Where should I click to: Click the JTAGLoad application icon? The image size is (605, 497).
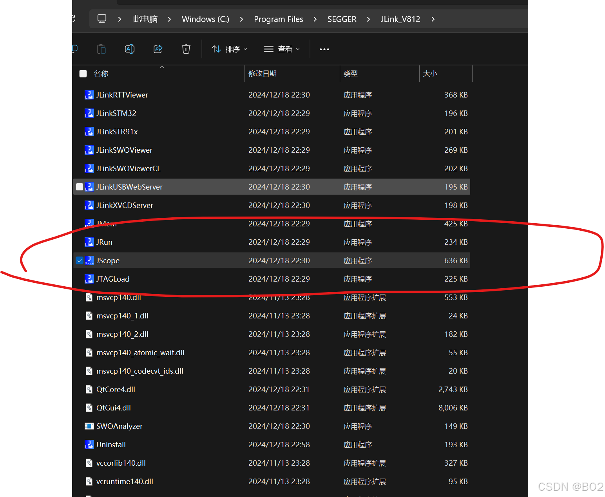tap(89, 279)
